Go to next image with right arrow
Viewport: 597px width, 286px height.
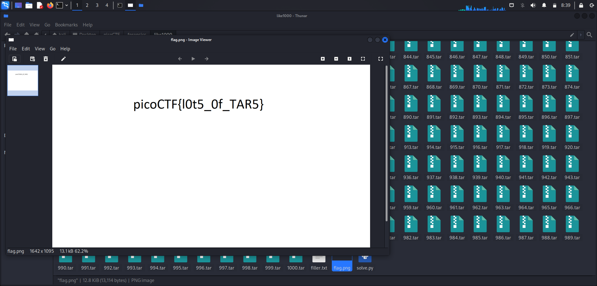207,59
